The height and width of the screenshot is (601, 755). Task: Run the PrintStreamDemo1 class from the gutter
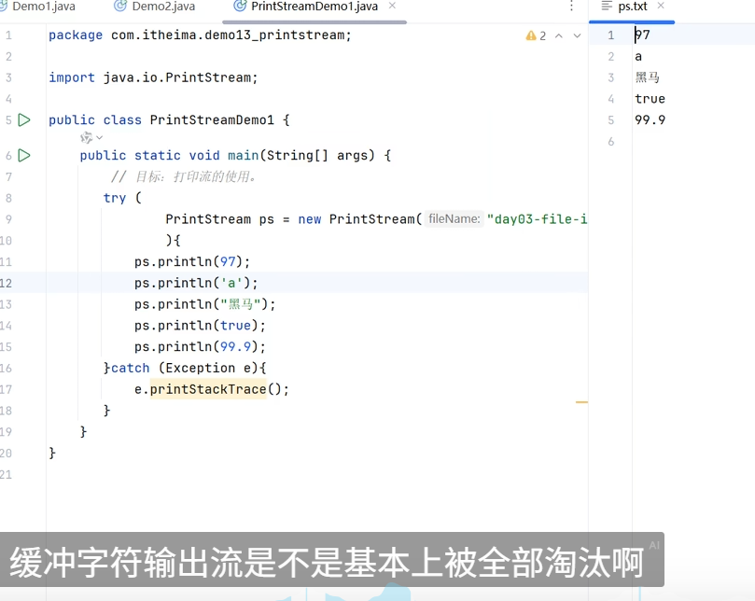tap(24, 119)
